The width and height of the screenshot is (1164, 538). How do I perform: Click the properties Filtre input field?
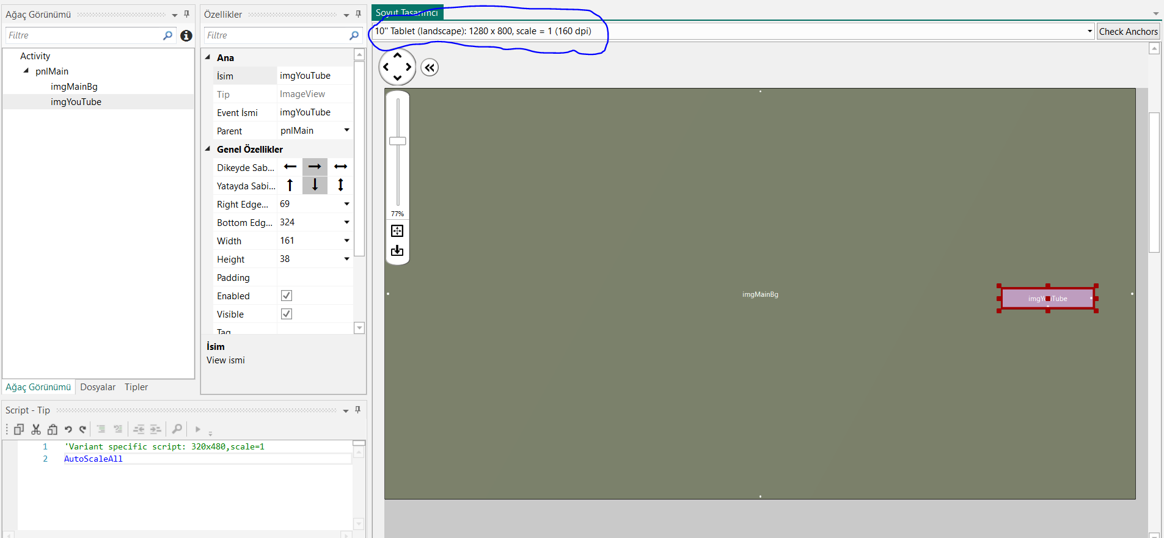pos(276,35)
